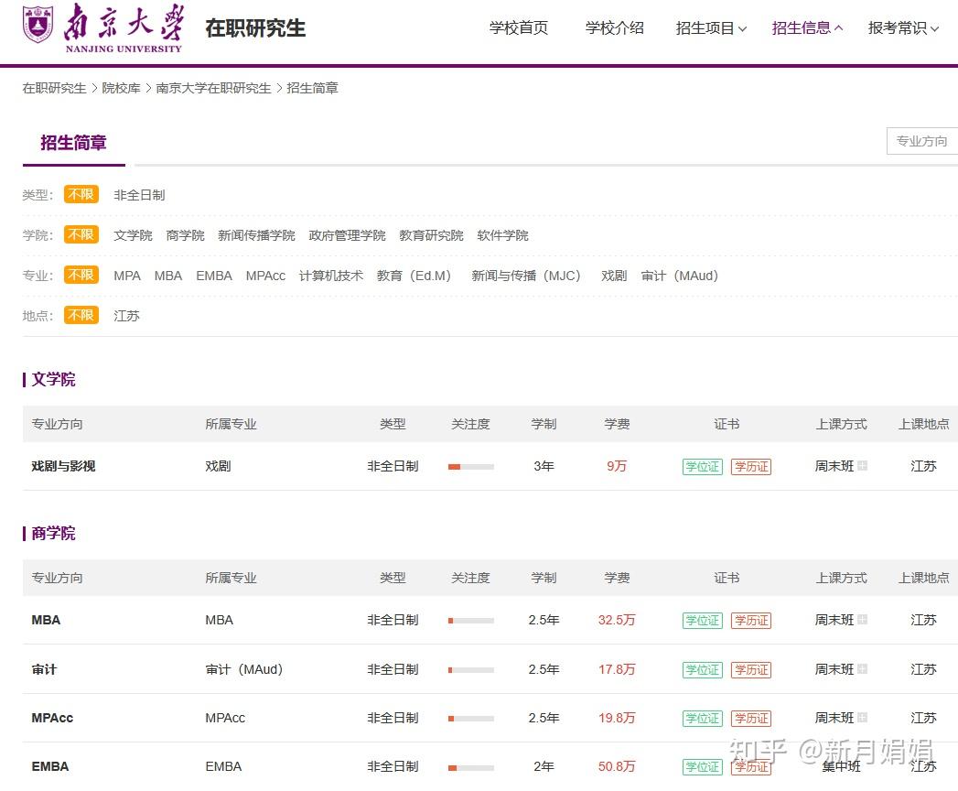The image size is (958, 791).
Task: Open the EMBA program row
Action: [50, 766]
